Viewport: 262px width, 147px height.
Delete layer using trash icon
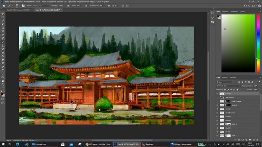point(257,140)
